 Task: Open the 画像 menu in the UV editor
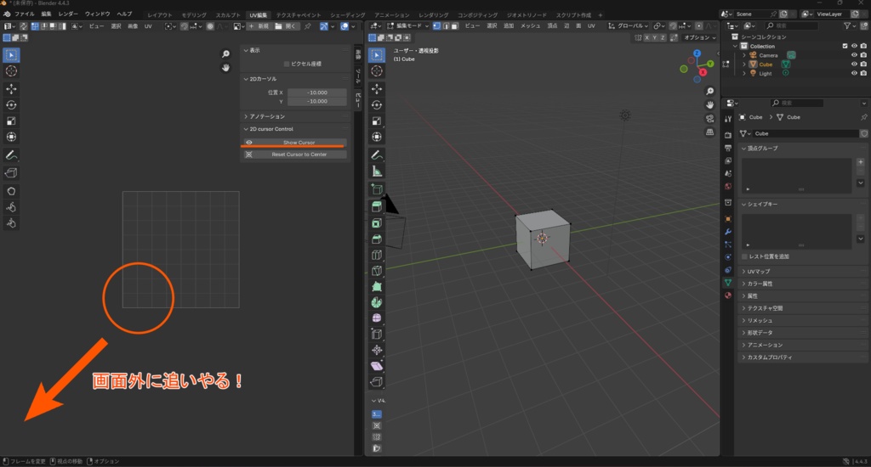pos(133,26)
